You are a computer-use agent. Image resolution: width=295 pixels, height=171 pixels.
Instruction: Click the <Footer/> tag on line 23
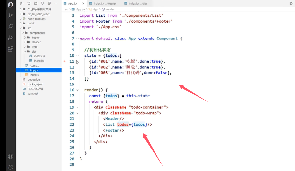pyautogui.click(x=113, y=130)
